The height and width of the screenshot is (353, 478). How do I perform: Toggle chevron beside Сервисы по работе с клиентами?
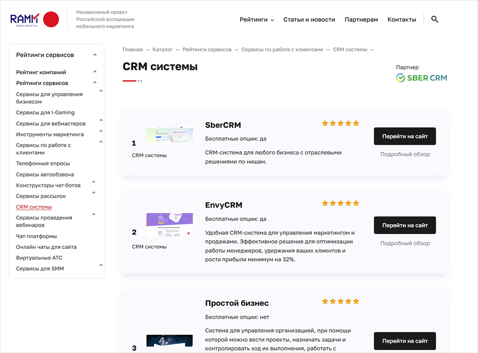(101, 142)
